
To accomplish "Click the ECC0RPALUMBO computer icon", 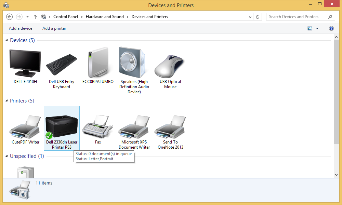I will tap(98, 63).
